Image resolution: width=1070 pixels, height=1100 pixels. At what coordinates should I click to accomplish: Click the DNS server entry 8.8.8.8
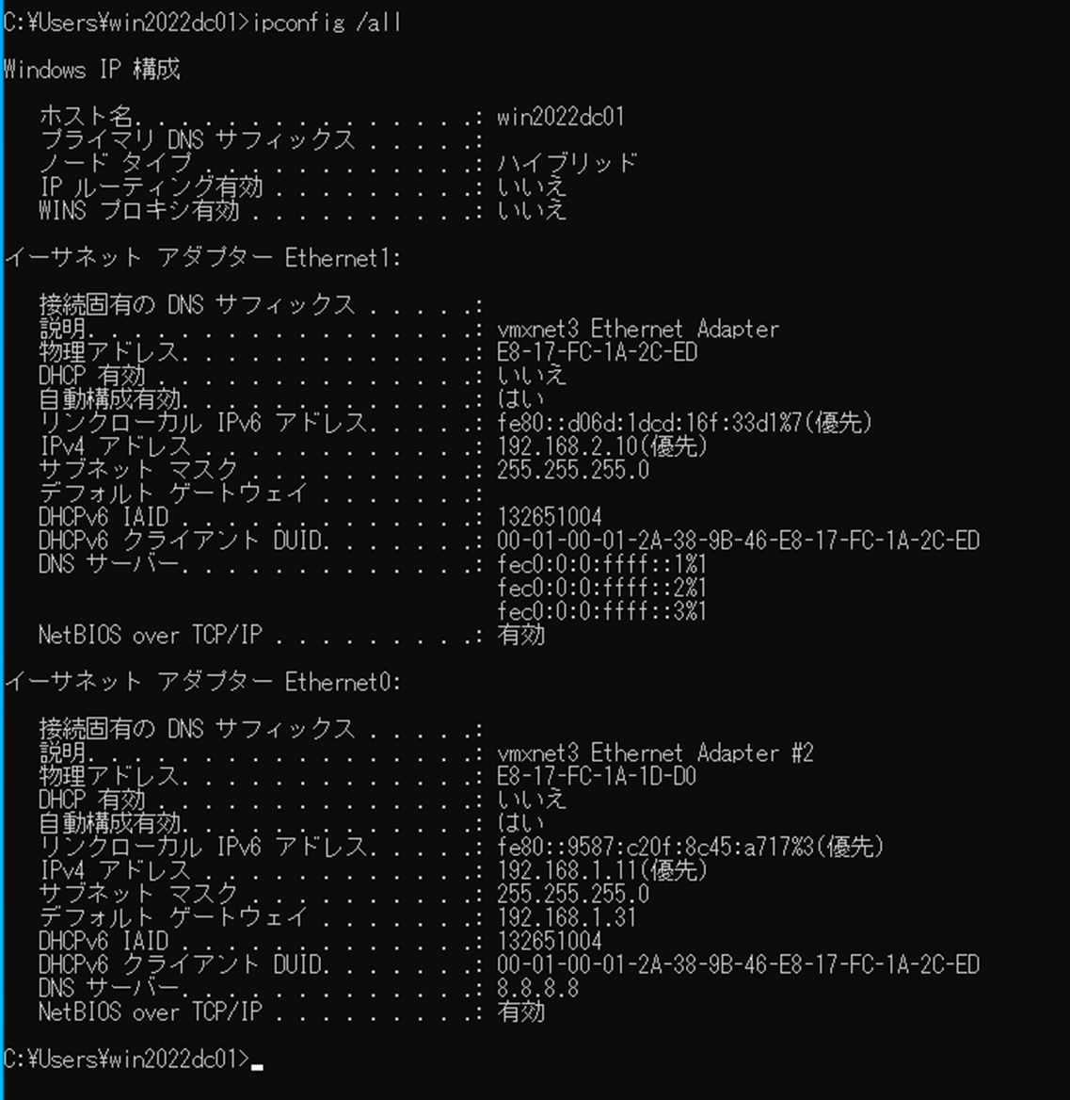(x=537, y=988)
